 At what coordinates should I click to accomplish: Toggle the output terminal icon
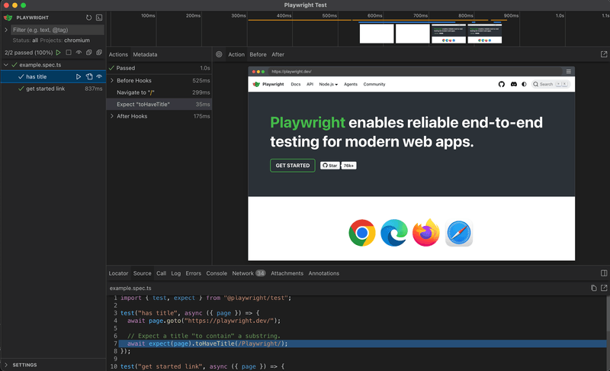tap(99, 18)
